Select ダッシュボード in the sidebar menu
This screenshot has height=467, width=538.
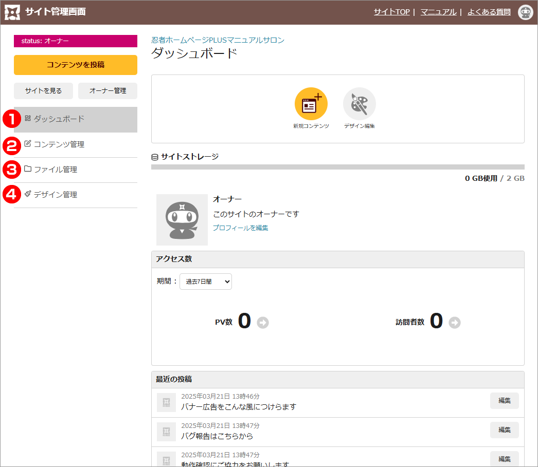pos(59,119)
